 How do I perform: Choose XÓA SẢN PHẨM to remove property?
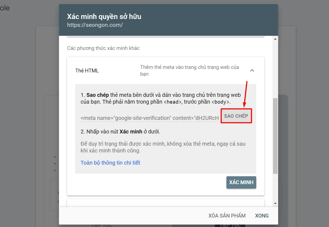[227, 216]
